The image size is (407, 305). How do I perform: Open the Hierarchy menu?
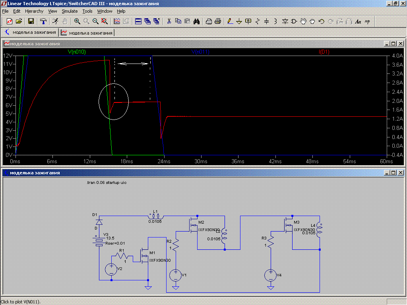(34, 11)
